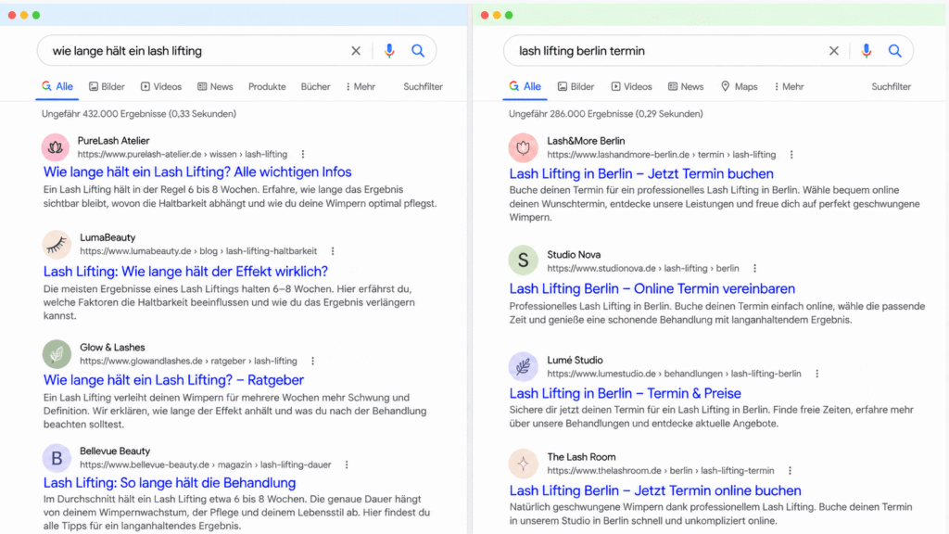Image resolution: width=949 pixels, height=534 pixels.
Task: Open more options for Bellevue Beauty result
Action: tap(347, 465)
